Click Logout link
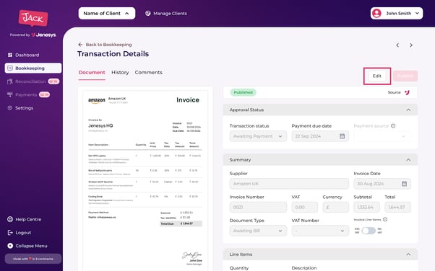The image size is (435, 271). [23, 233]
